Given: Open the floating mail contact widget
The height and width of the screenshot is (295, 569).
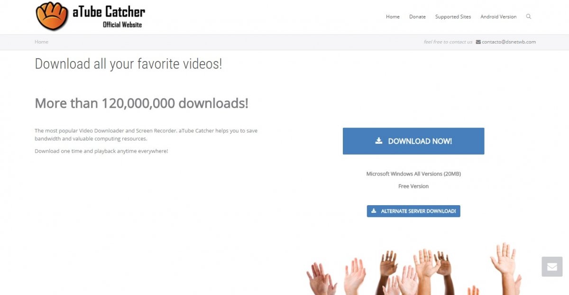Looking at the screenshot, I should [552, 267].
